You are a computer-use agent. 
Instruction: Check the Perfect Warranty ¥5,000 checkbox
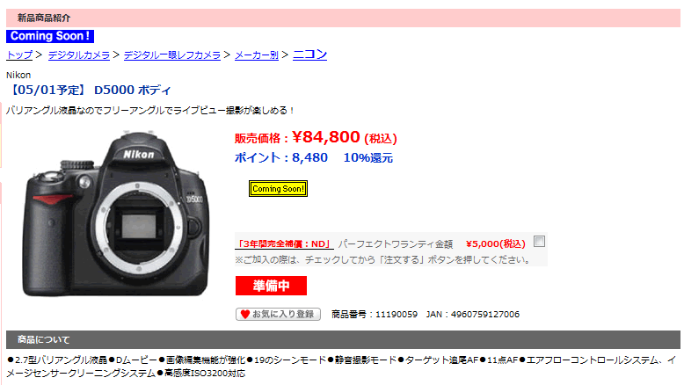(540, 242)
